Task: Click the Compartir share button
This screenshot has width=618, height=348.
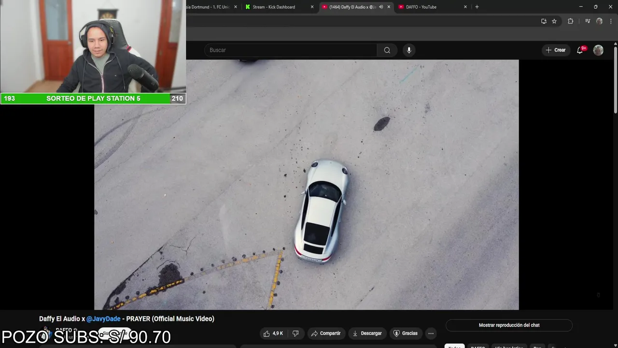Action: coord(326,333)
